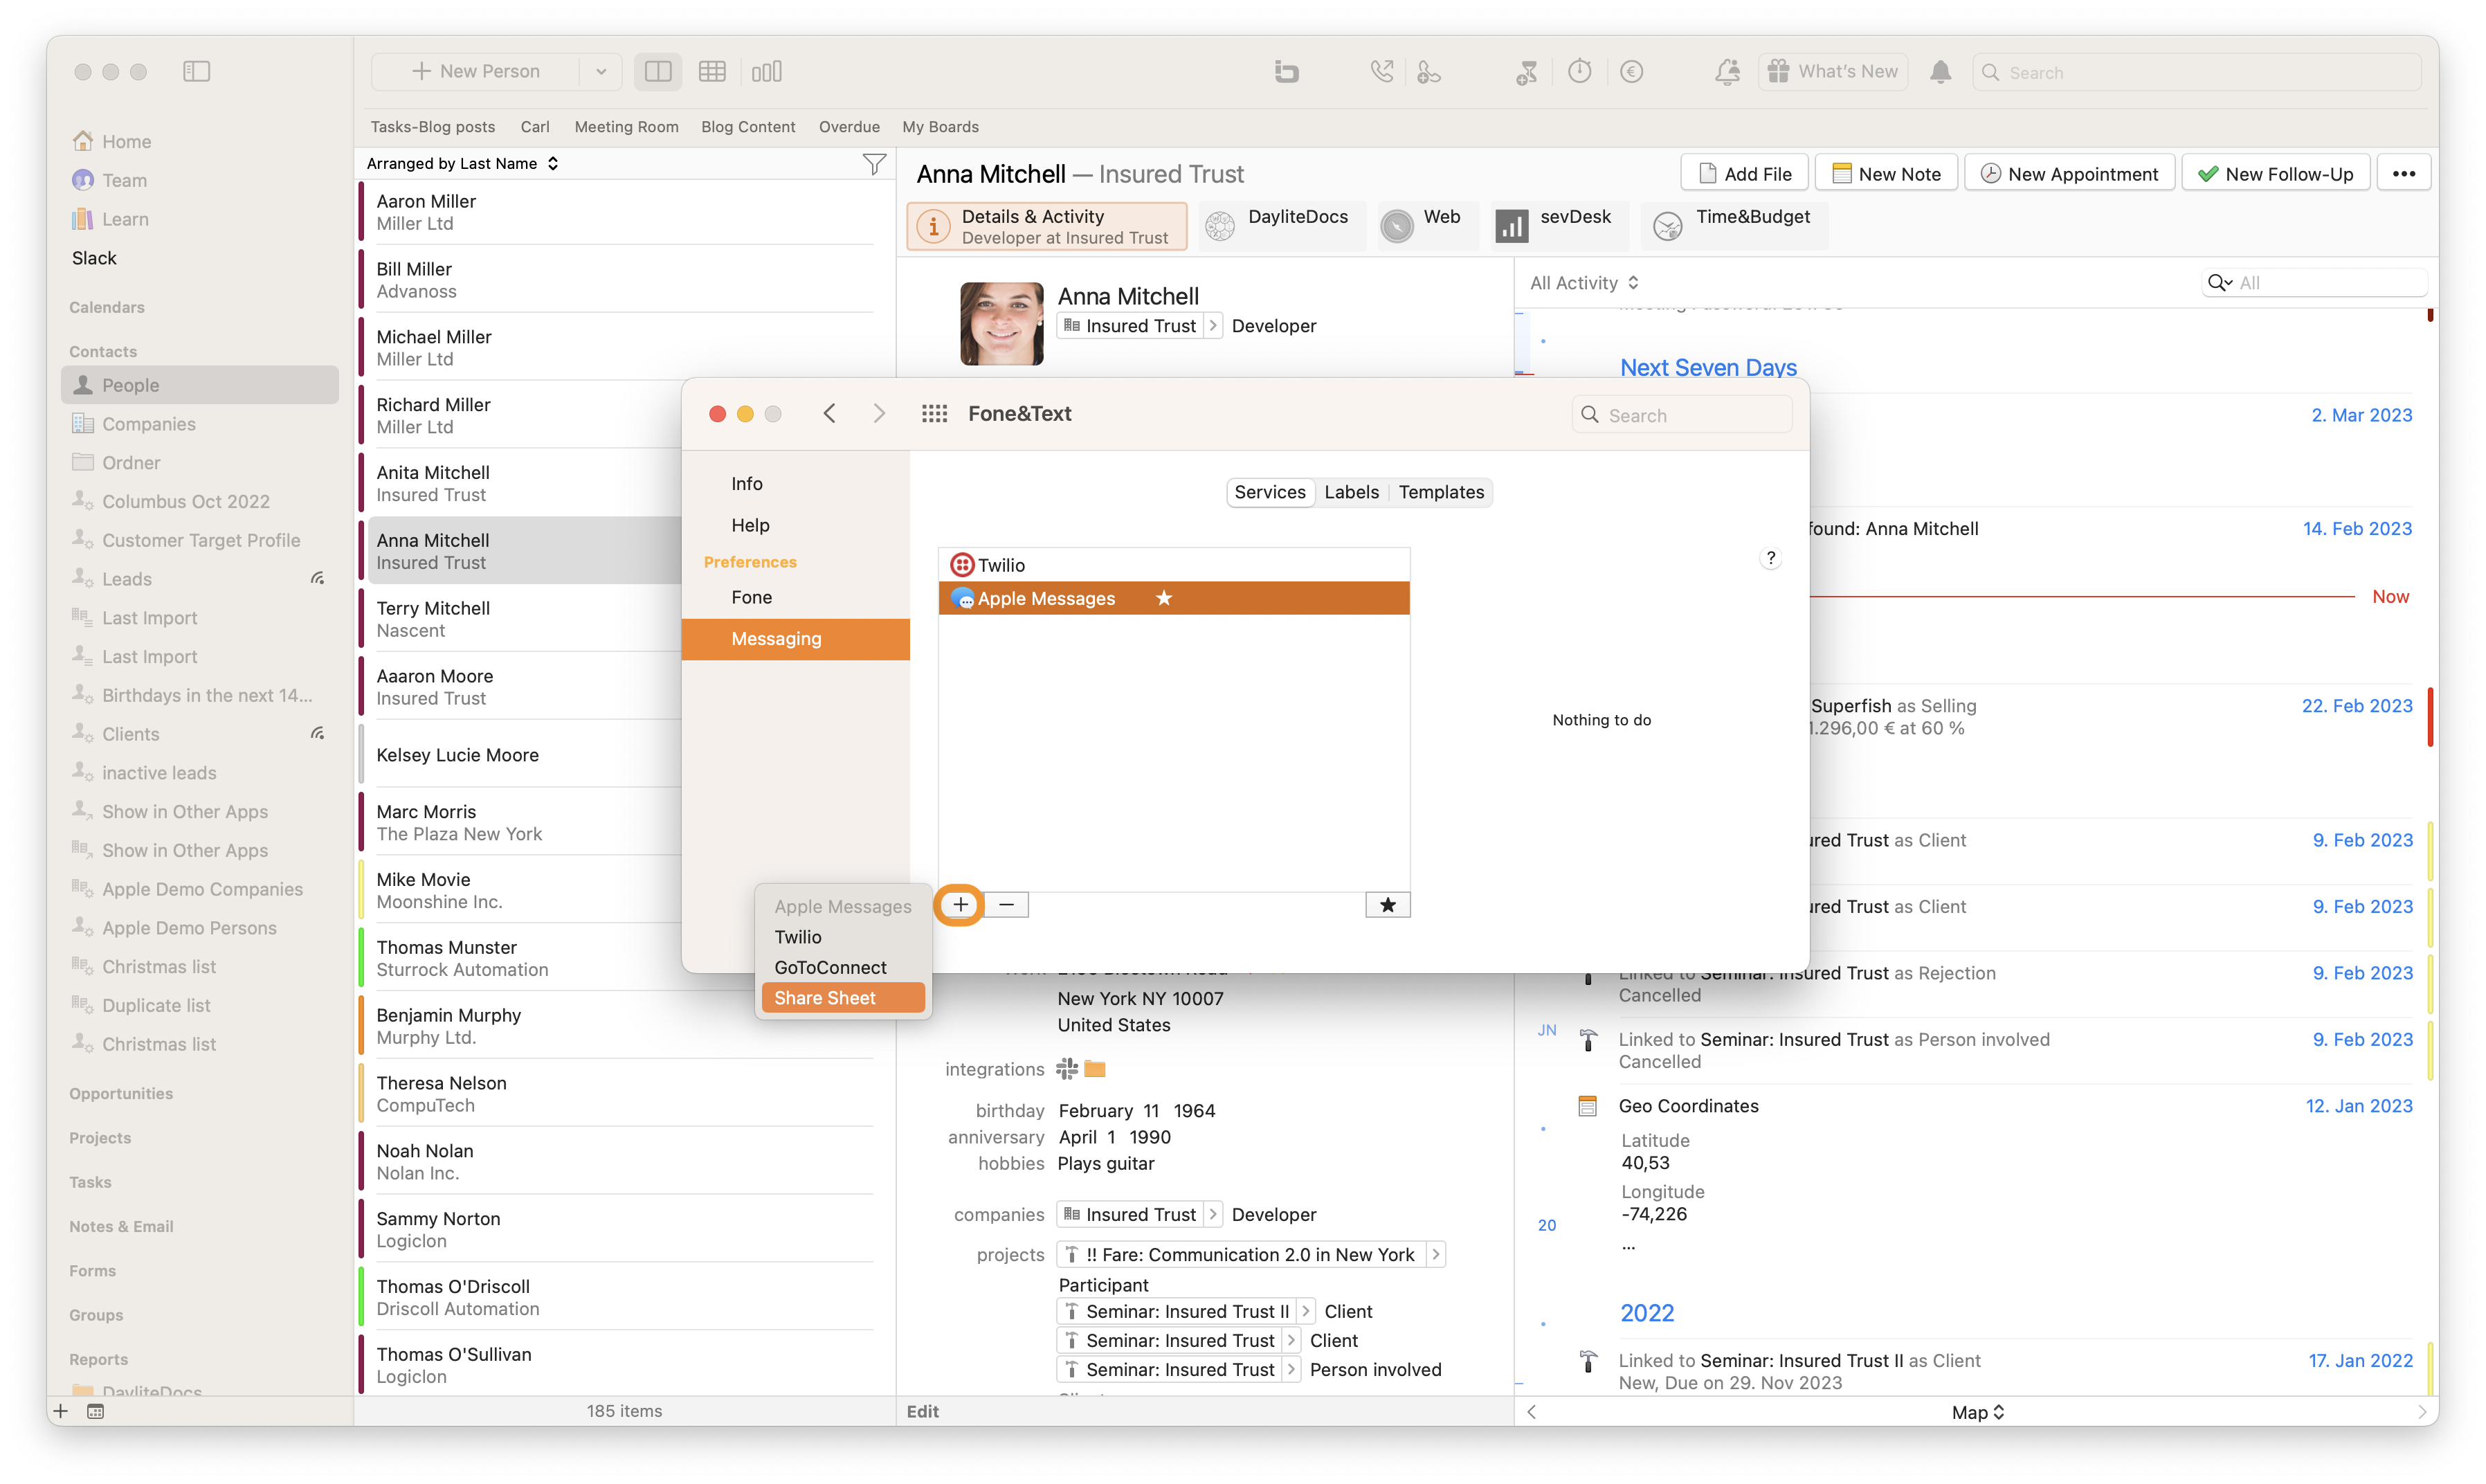Viewport: 2486px width, 1484px height.
Task: Switch to the table list view
Action: [x=711, y=71]
